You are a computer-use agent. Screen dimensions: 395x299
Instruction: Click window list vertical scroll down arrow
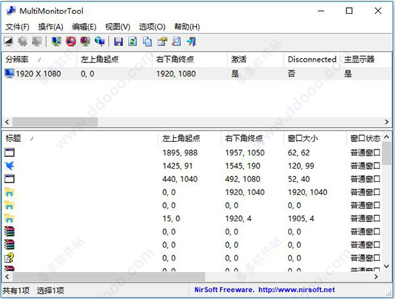[x=386, y=266]
